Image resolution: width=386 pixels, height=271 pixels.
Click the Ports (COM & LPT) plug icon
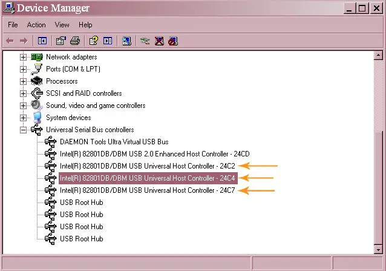(37, 69)
